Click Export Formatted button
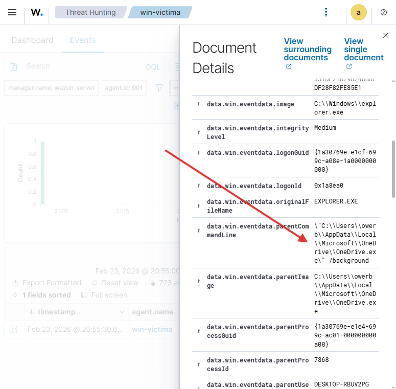 coord(46,283)
